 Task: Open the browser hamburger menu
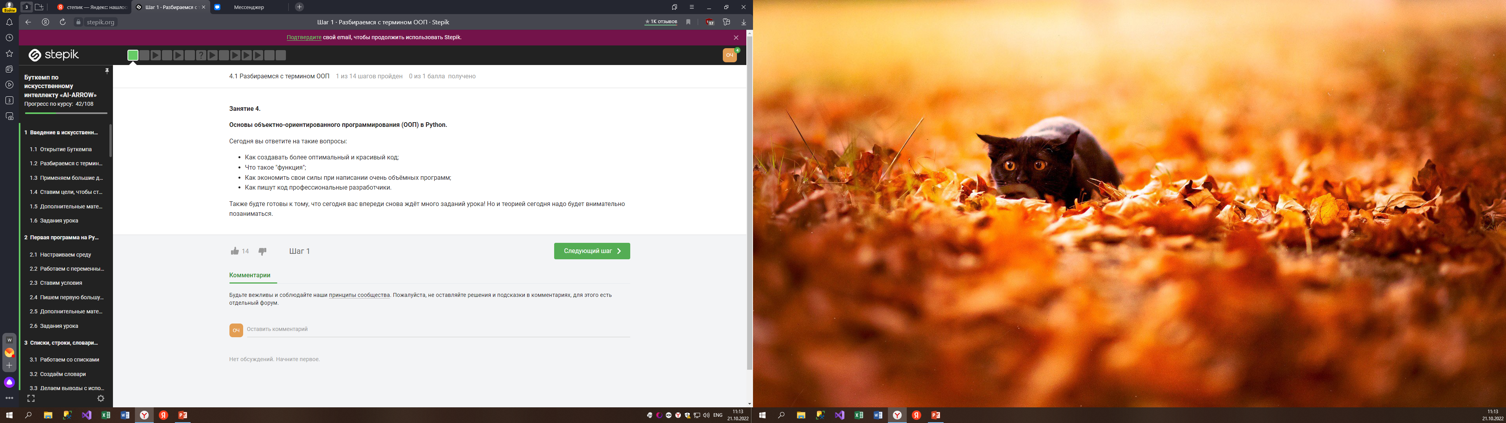pos(691,7)
